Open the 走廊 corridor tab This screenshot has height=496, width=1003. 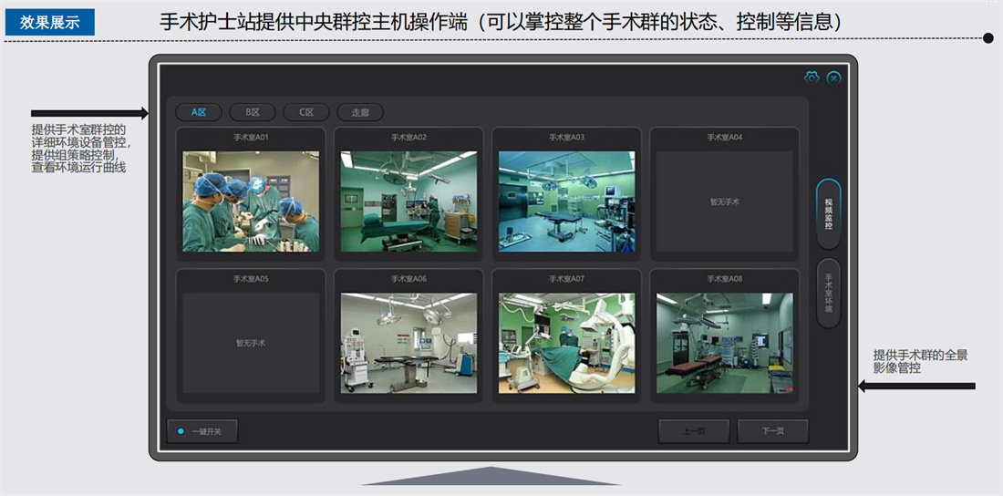pyautogui.click(x=359, y=112)
